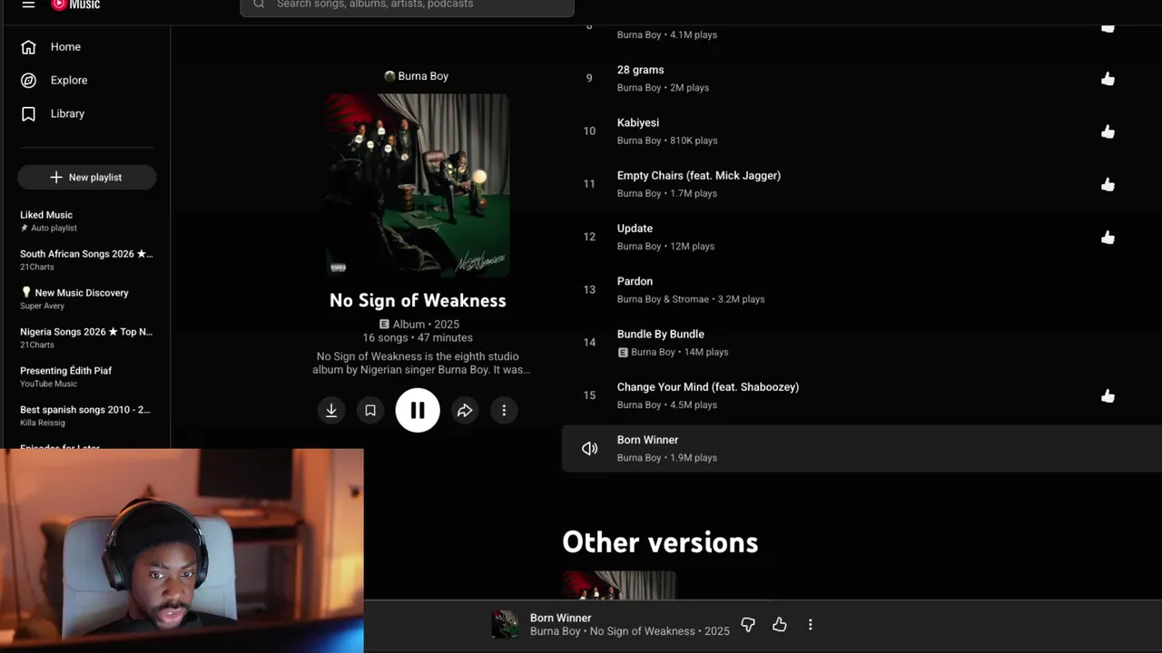Click No Sign of Weakness album cover
1162x653 pixels.
(418, 185)
